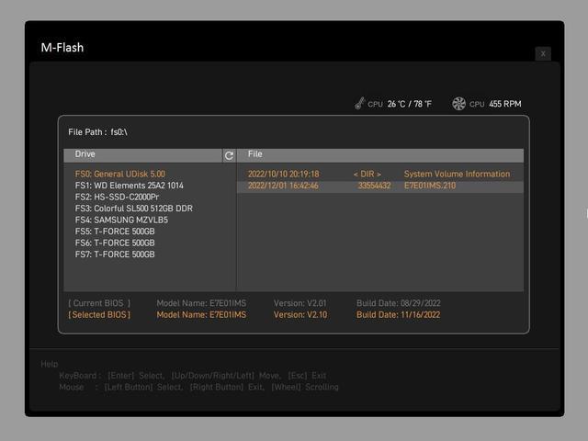
Task: Choose the FS2: HS-SSD-C2000Pr drive
Action: click(117, 197)
